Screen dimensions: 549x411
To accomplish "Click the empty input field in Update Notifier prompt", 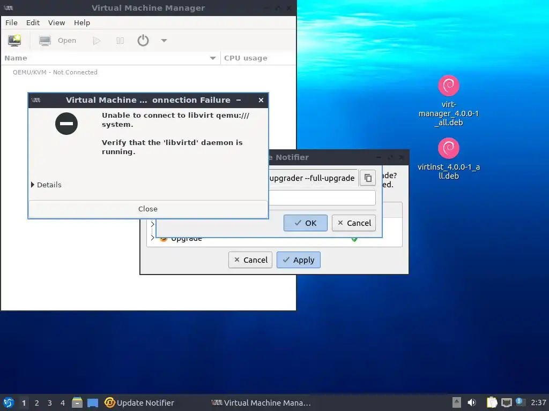I will (322, 198).
